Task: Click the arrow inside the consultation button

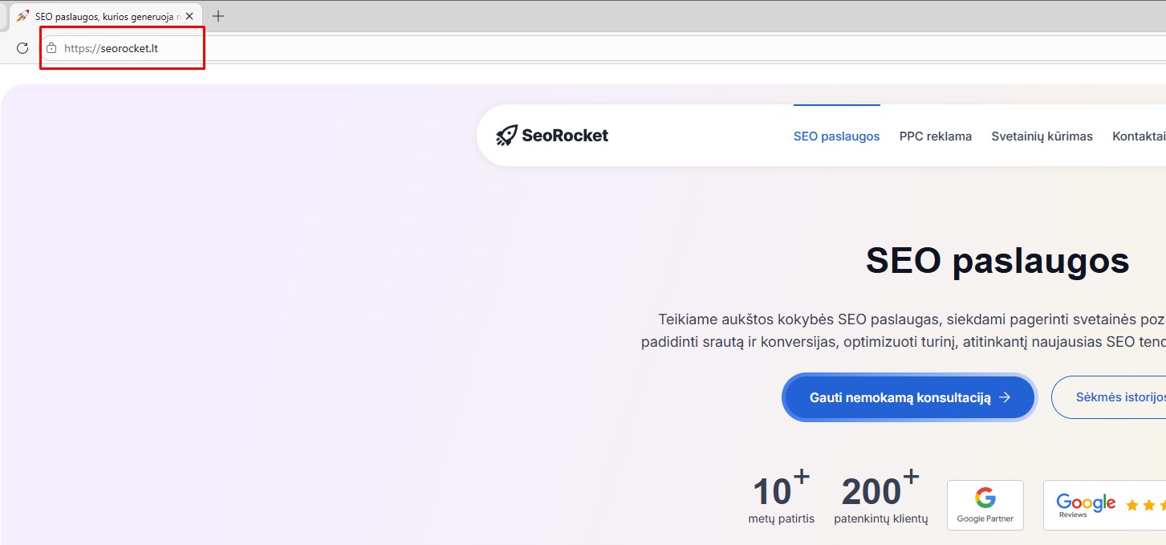Action: click(x=1005, y=397)
